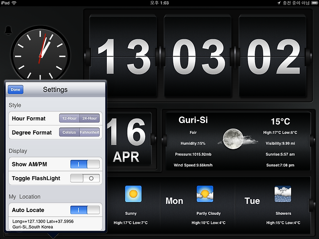Viewport: 319px width, 239px height.
Task: Tap the battery icon in status bar
Action: pos(315,3)
